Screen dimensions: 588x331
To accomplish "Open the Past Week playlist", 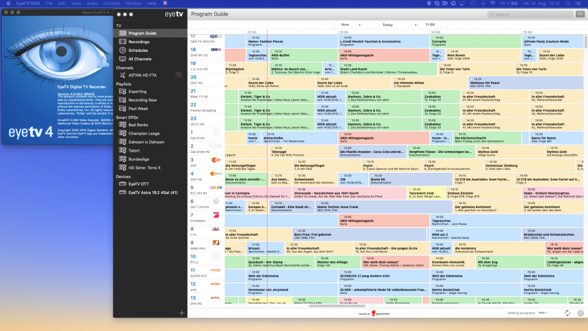I will 150,109.
